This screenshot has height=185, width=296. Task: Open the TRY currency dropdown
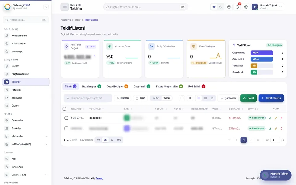(91, 47)
